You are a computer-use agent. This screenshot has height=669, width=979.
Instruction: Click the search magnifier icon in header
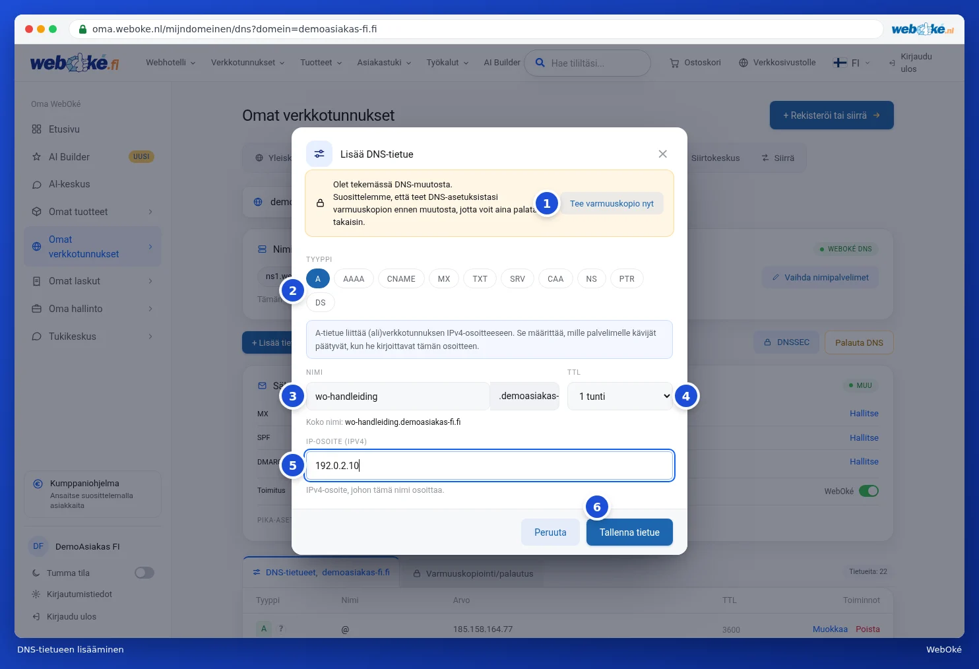(x=540, y=63)
